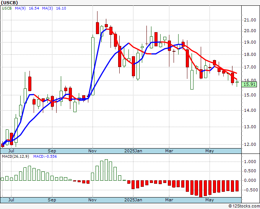Click the 1.000 MACD axis label
This screenshot has width=260, height=209.
(x=250, y=162)
